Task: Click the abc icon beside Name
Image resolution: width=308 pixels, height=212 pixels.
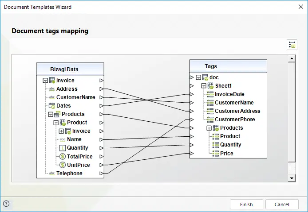Action: tap(63, 139)
